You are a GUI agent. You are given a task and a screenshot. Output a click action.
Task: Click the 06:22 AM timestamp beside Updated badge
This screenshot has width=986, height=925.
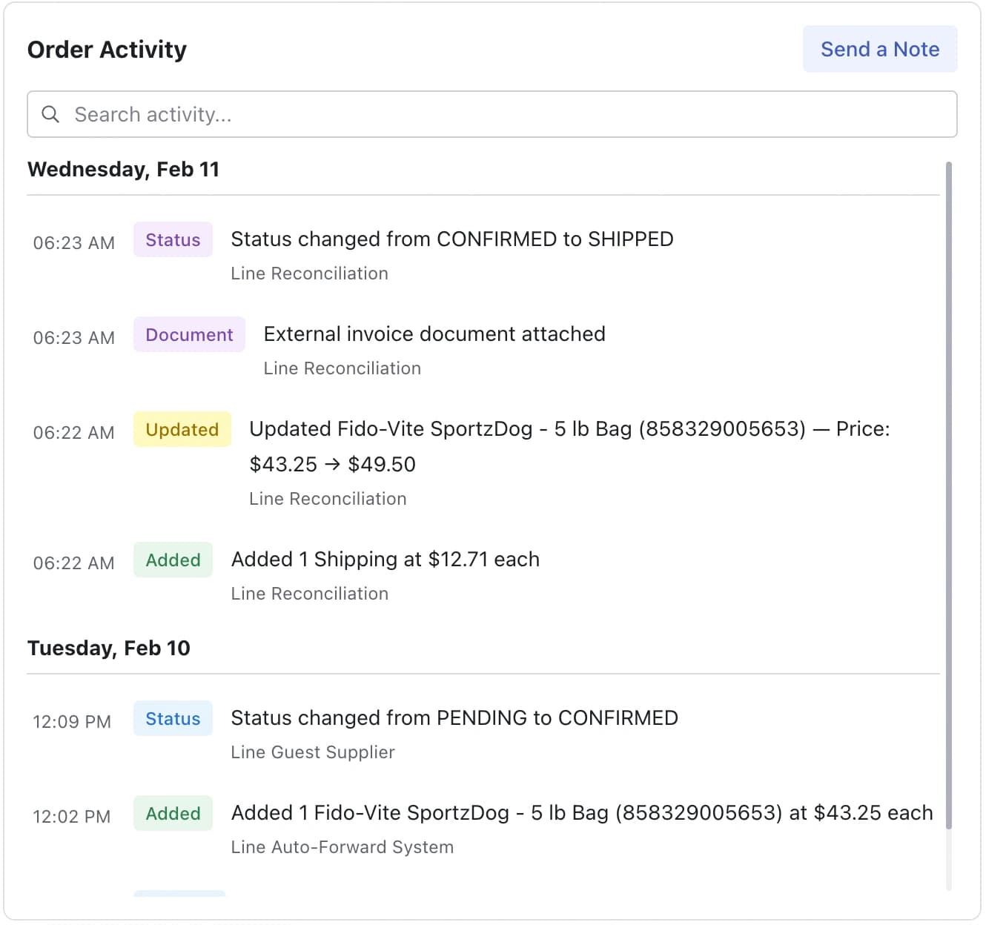point(74,433)
